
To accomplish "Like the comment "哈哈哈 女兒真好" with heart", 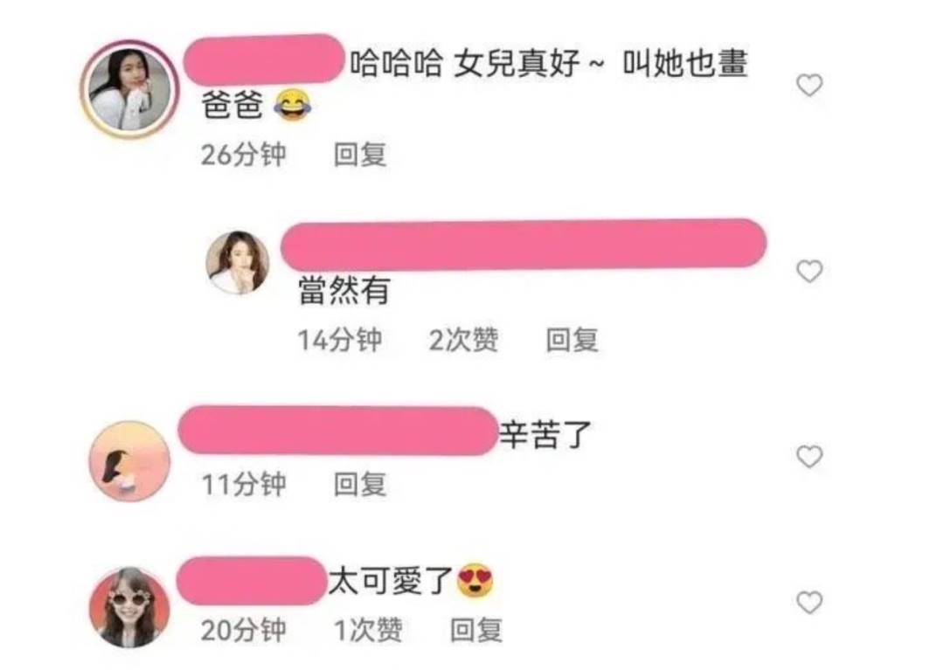I will pos(809,85).
